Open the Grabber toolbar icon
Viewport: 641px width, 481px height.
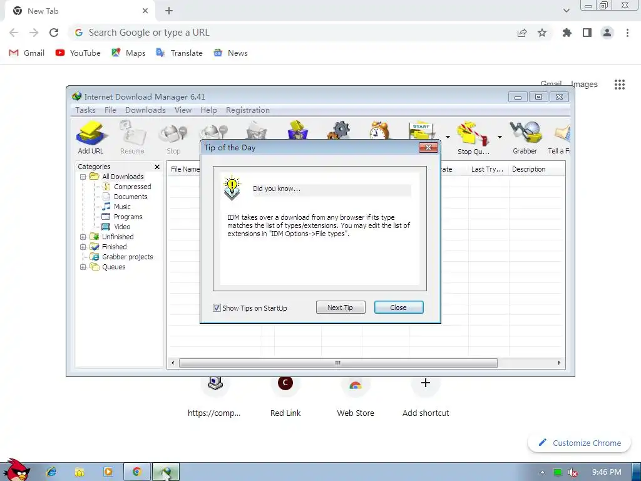(x=525, y=137)
